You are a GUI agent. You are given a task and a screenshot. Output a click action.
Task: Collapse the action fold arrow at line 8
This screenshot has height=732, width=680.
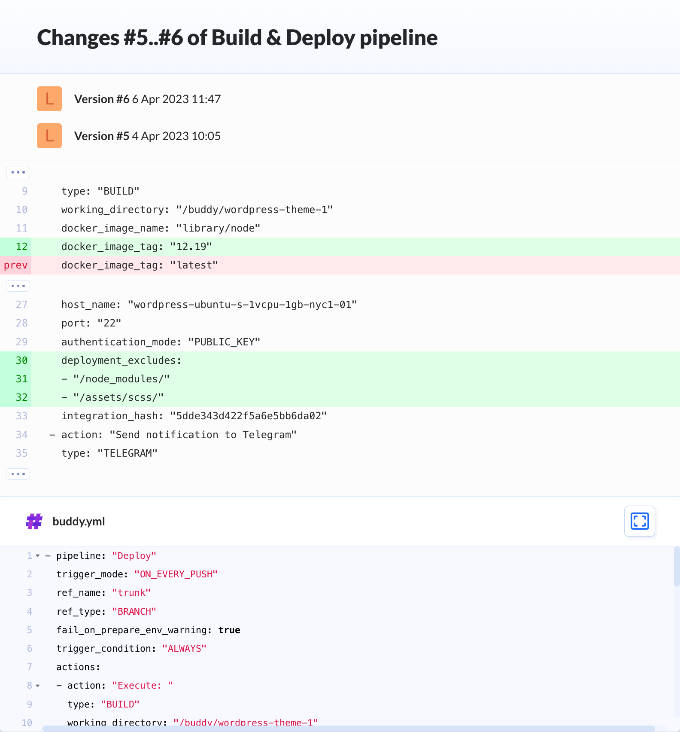tap(38, 686)
